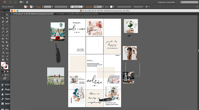The height and width of the screenshot is (110, 199).
Task: Choose the Shape Builder tool
Action: 3,42
